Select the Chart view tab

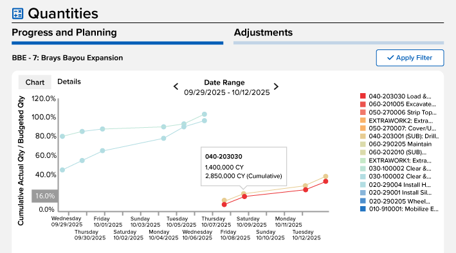tap(35, 82)
